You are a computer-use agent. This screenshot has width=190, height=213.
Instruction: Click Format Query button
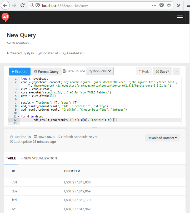[47, 72]
